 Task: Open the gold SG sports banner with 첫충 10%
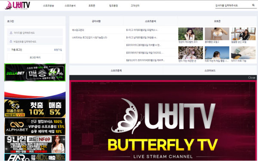point(35,109)
